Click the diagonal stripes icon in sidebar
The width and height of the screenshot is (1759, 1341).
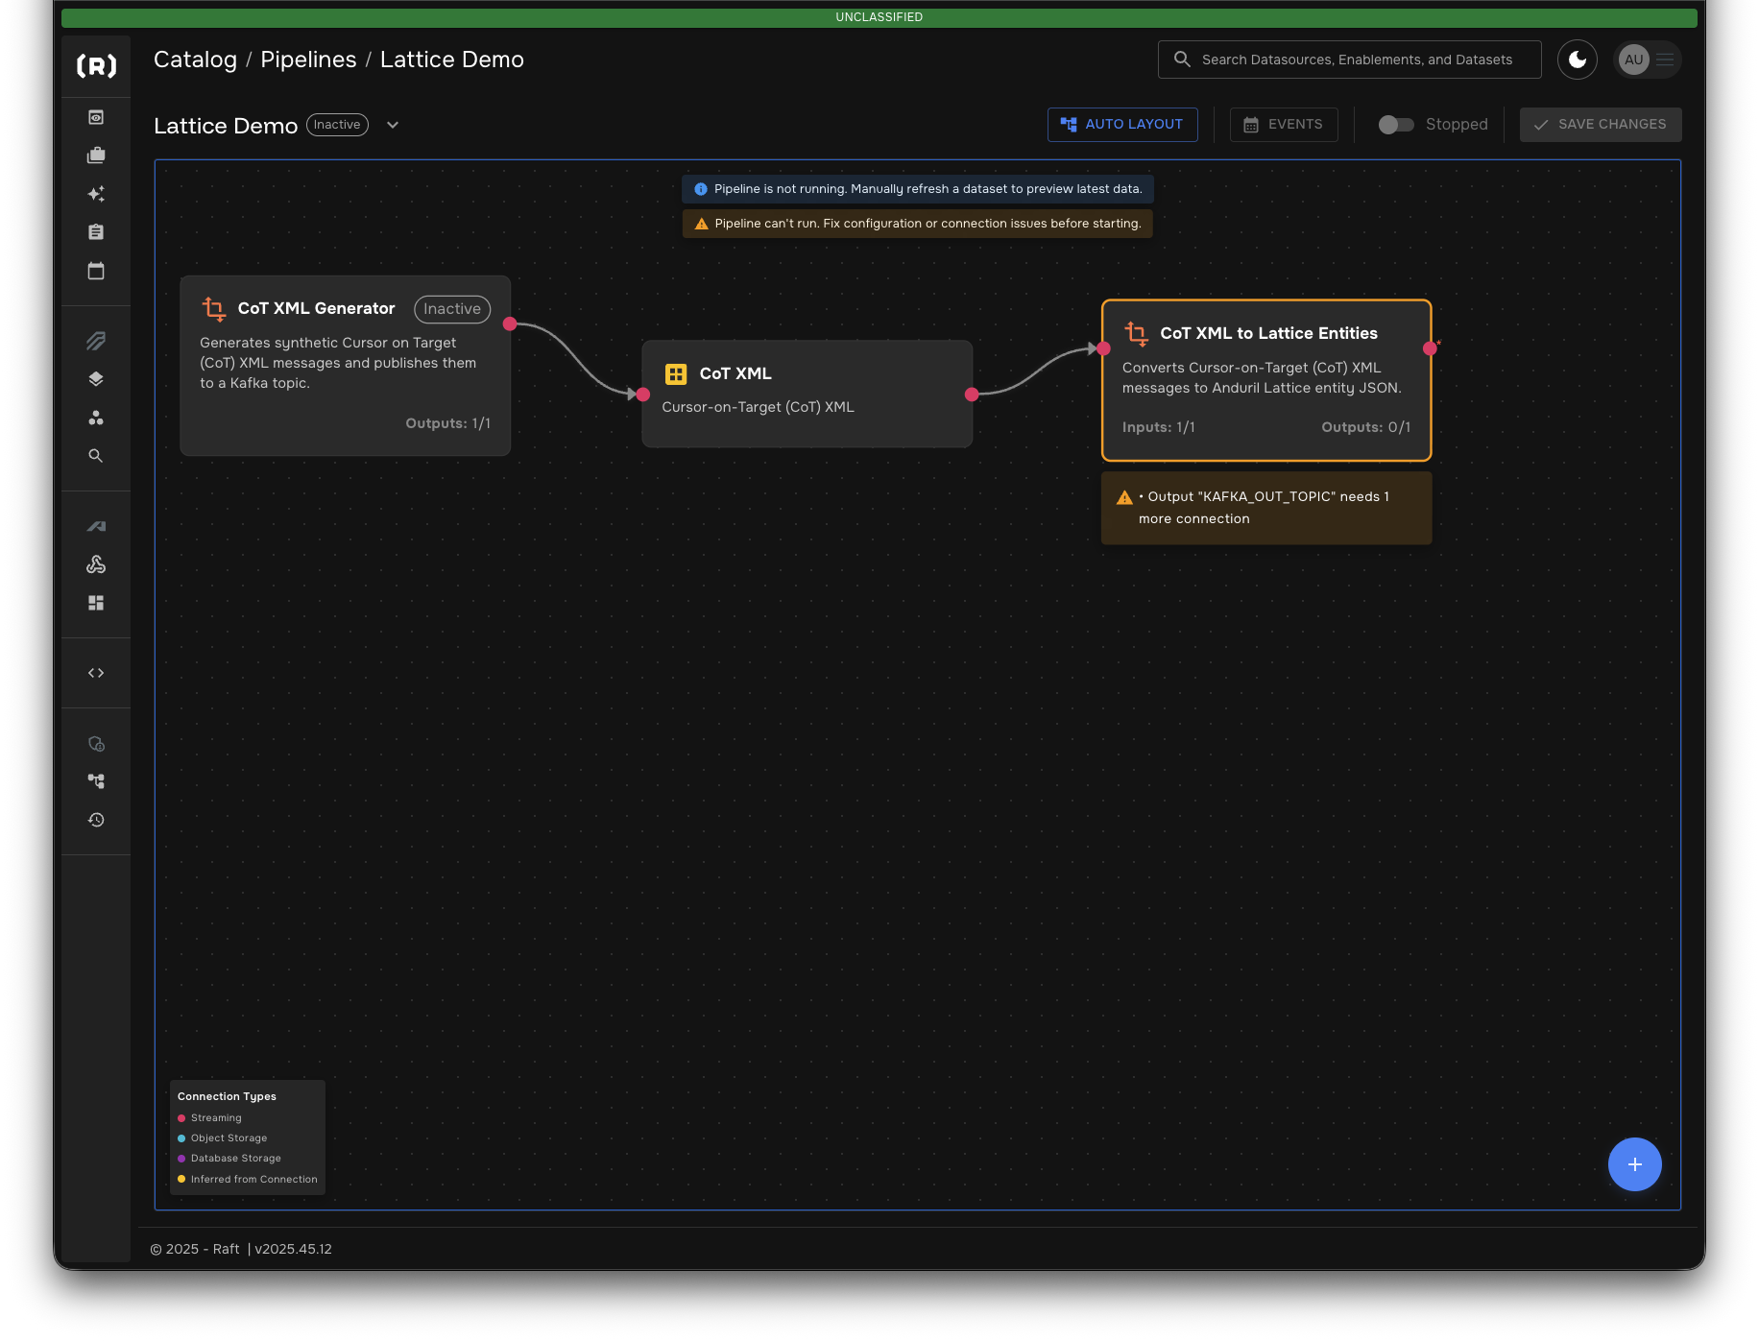(x=96, y=341)
